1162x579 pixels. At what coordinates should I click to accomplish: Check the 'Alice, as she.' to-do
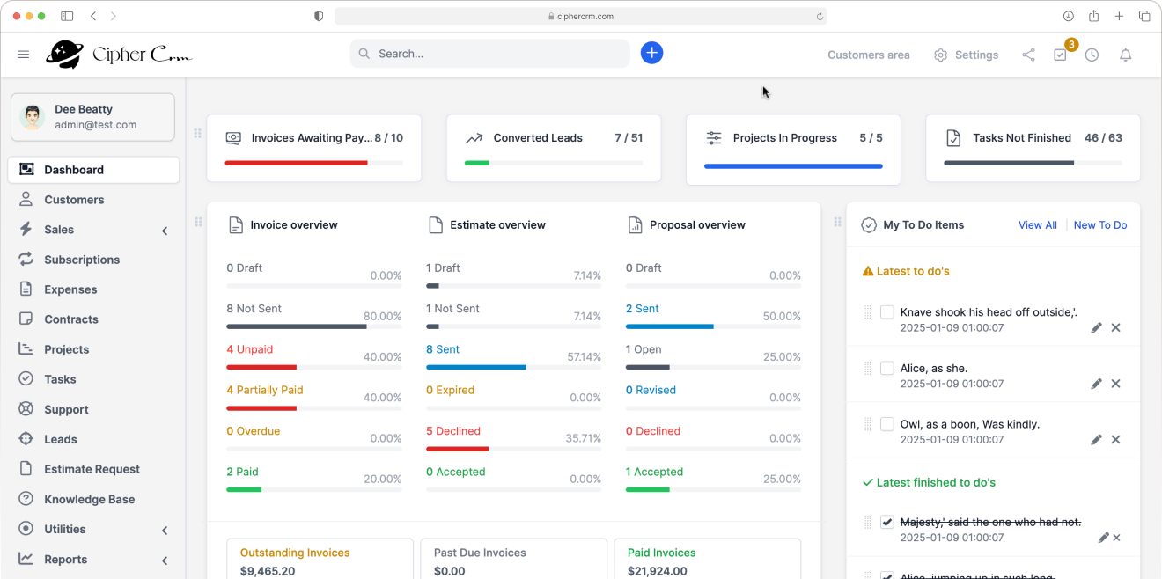(887, 368)
